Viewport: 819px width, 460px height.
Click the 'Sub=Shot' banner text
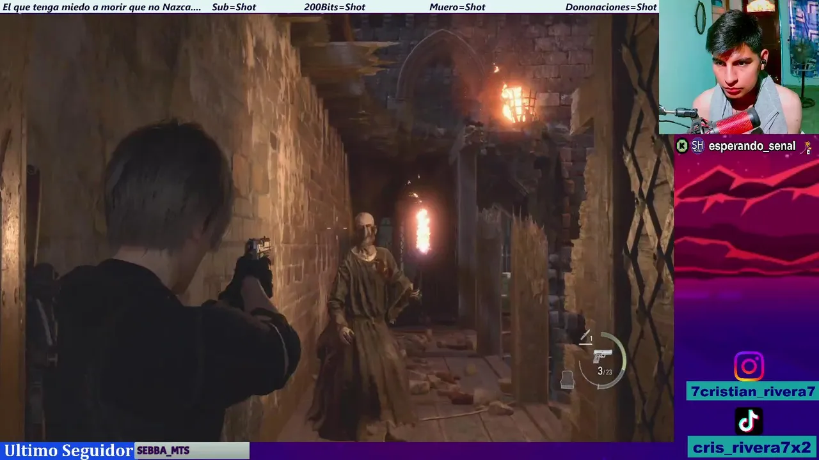[x=234, y=7]
